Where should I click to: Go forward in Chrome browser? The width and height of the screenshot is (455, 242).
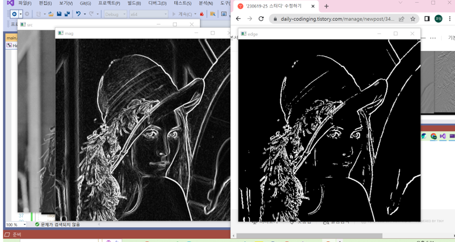pyautogui.click(x=250, y=18)
